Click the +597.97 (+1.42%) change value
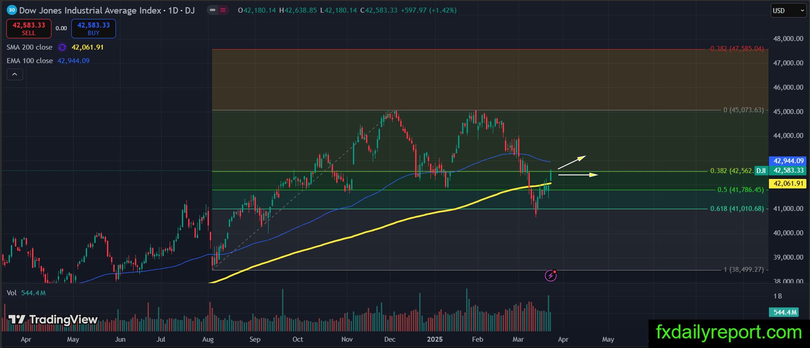This screenshot has height=348, width=810. pyautogui.click(x=428, y=10)
